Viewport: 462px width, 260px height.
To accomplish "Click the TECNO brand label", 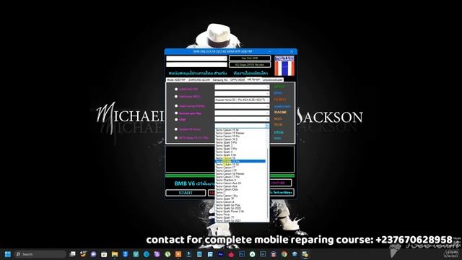I will tap(278, 125).
